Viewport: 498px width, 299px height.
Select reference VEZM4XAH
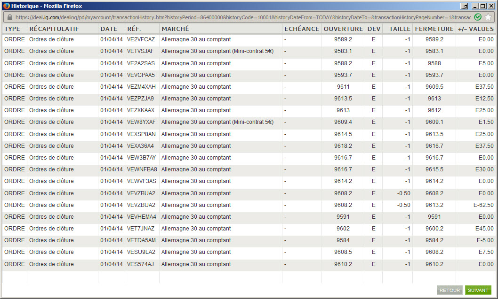pyautogui.click(x=141, y=87)
